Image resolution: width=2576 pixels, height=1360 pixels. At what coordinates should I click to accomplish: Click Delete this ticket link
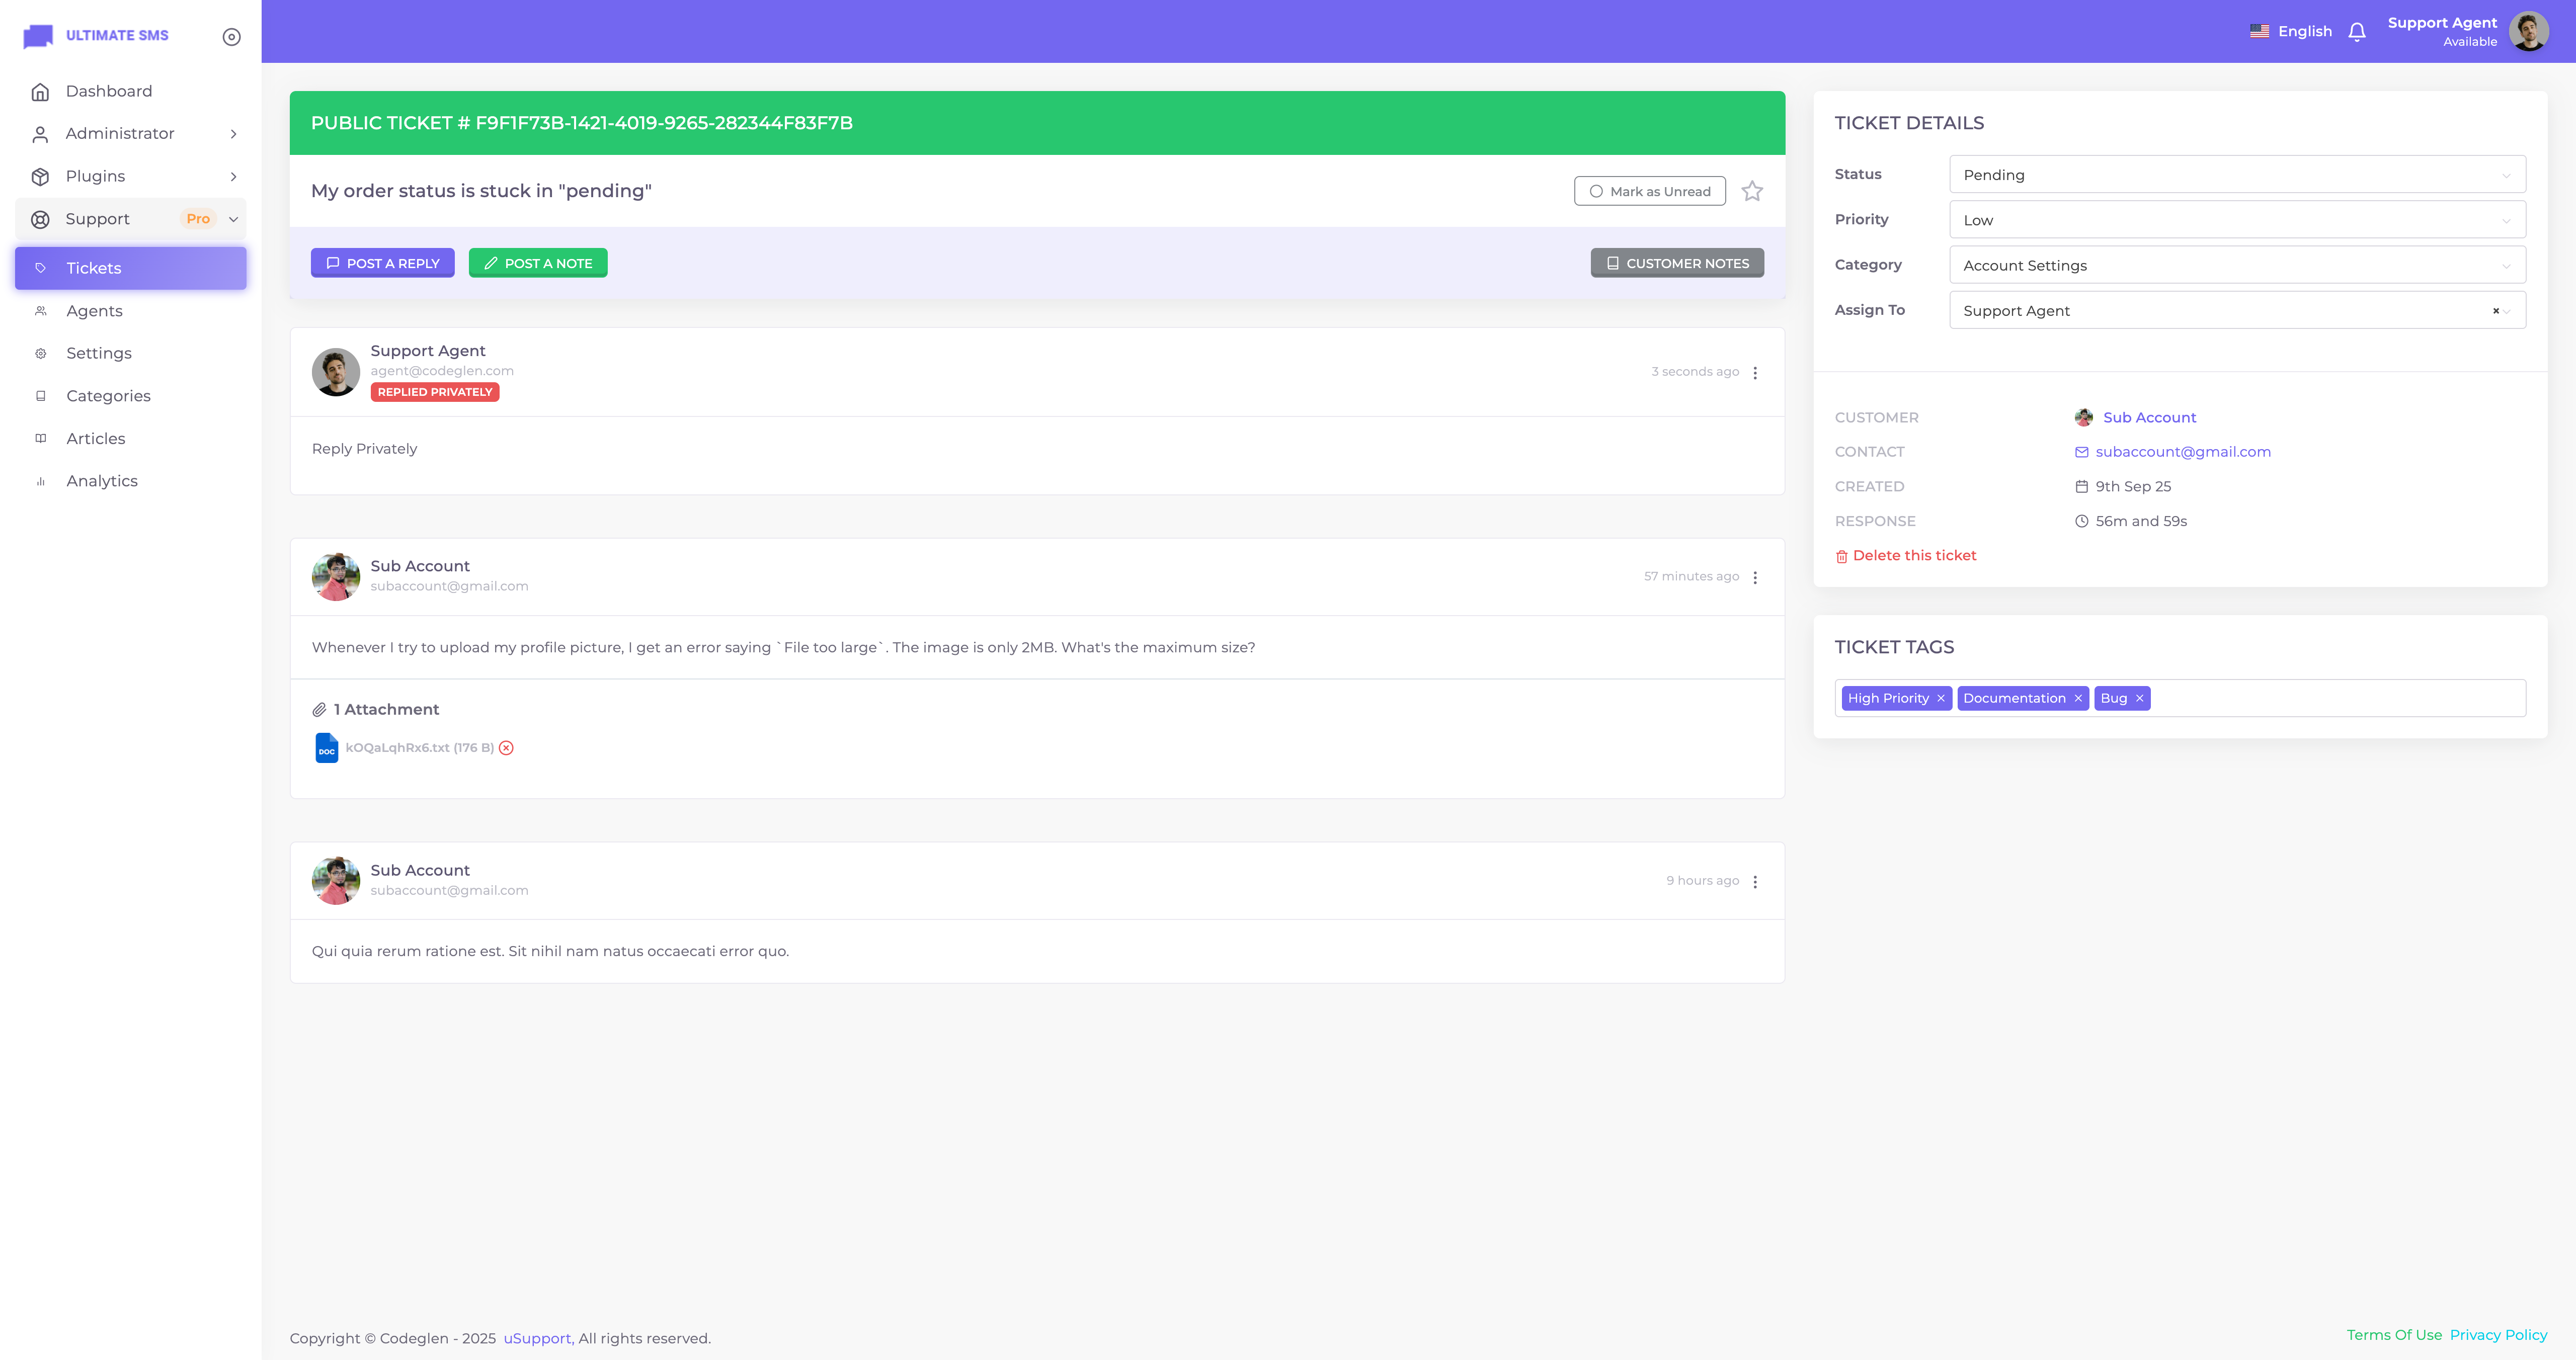(x=1913, y=556)
